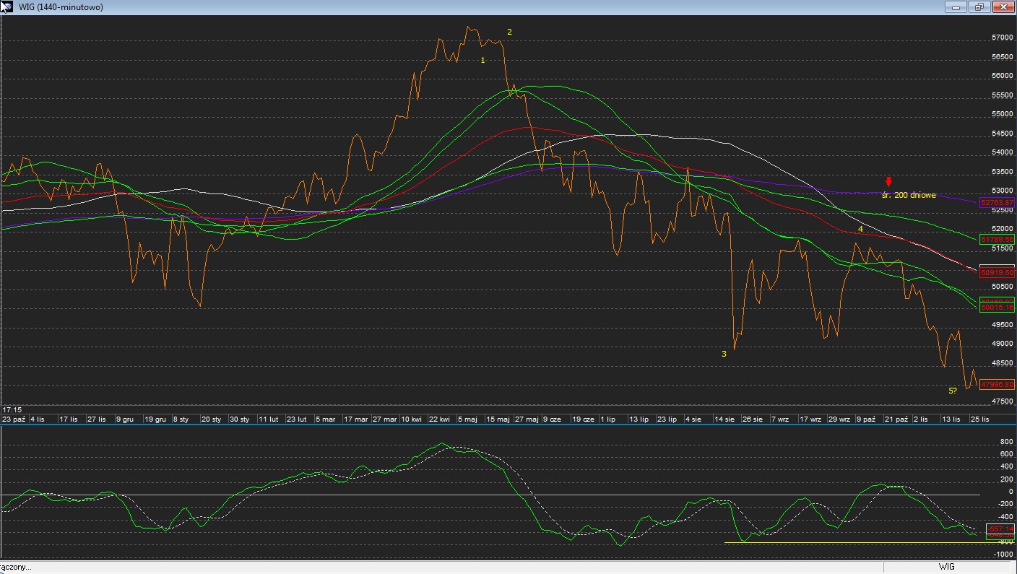Click the '14 sie' date on time axis

[x=724, y=419]
